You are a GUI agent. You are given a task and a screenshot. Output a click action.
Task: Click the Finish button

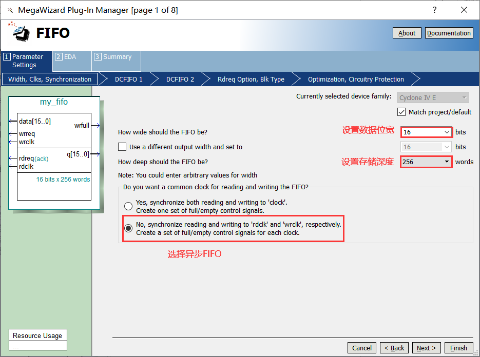tap(458, 348)
